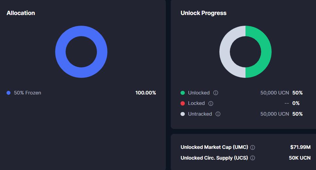Click info icon next to Untracked

(218, 114)
